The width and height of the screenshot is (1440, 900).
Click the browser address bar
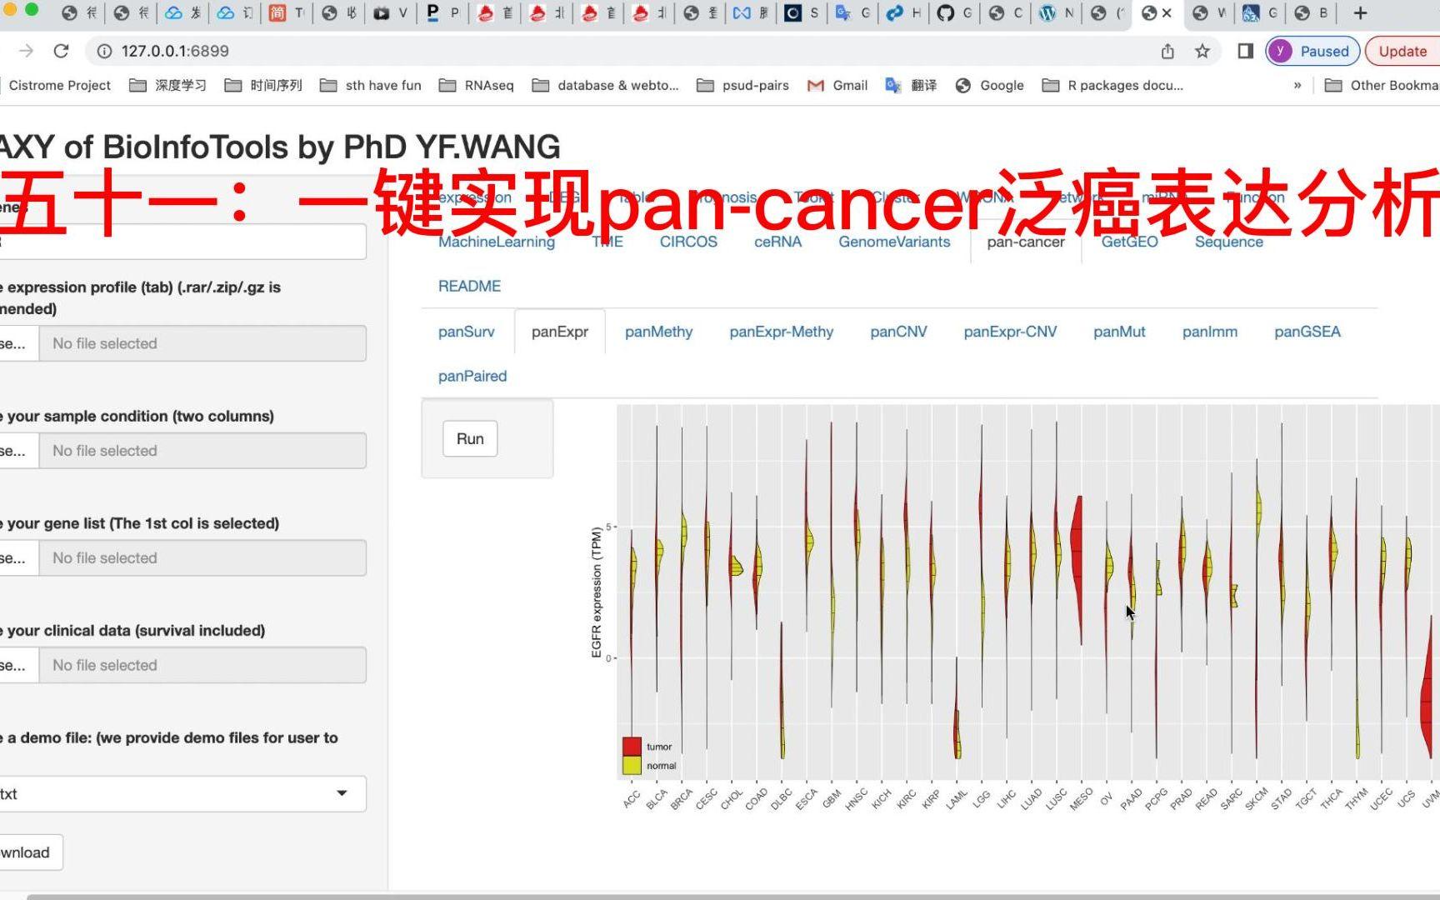(x=250, y=51)
